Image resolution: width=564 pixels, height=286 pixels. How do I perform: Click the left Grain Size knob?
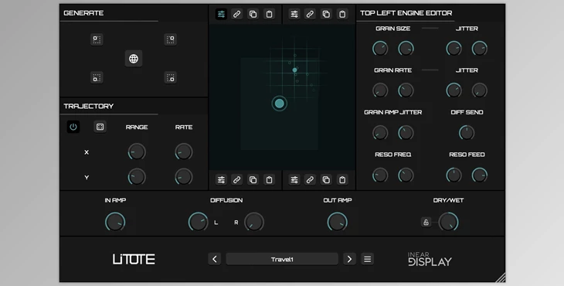(380, 49)
